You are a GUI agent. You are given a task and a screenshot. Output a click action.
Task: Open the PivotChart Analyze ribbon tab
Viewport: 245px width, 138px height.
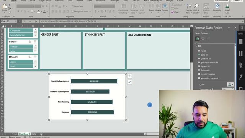coord(153,1)
